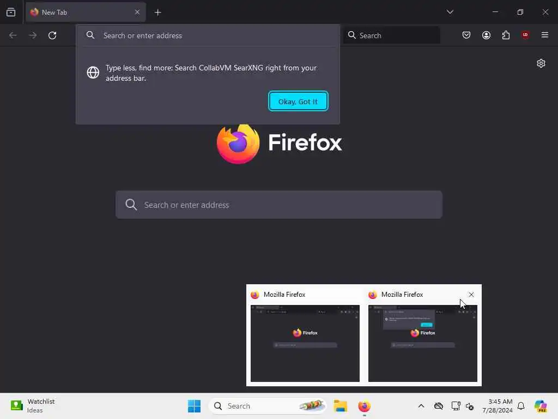The image size is (558, 419).
Task: Show hidden system tray icons
Action: click(x=421, y=406)
